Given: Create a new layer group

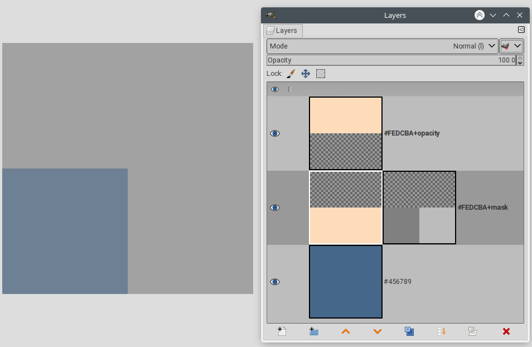Looking at the screenshot, I should pyautogui.click(x=314, y=331).
